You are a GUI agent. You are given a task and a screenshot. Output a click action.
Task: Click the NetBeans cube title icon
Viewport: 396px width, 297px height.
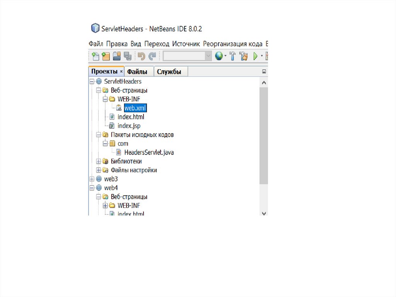pyautogui.click(x=95, y=28)
